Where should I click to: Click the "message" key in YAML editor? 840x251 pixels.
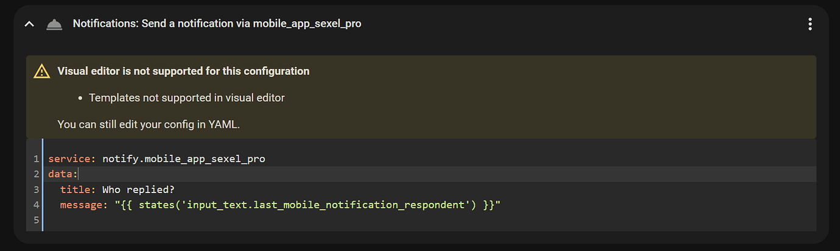pos(81,205)
